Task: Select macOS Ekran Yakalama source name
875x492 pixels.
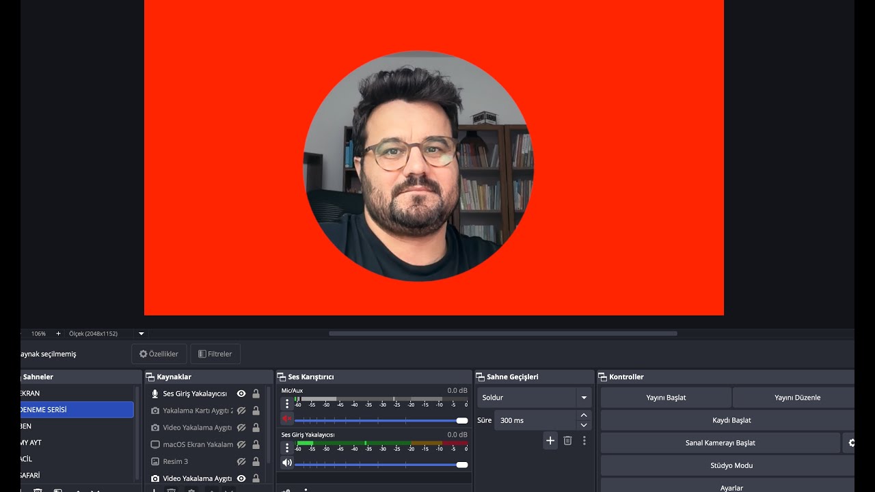Action: (x=198, y=444)
